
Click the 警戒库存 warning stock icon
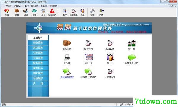tap(52, 12)
